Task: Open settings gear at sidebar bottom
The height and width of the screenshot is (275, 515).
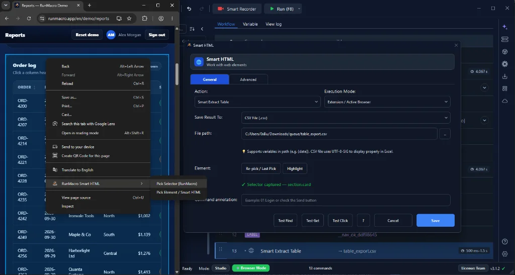Action: 505,254
